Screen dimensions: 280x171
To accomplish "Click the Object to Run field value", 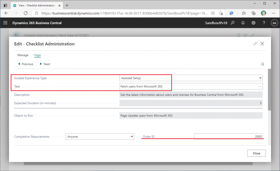I will (x=191, y=116).
